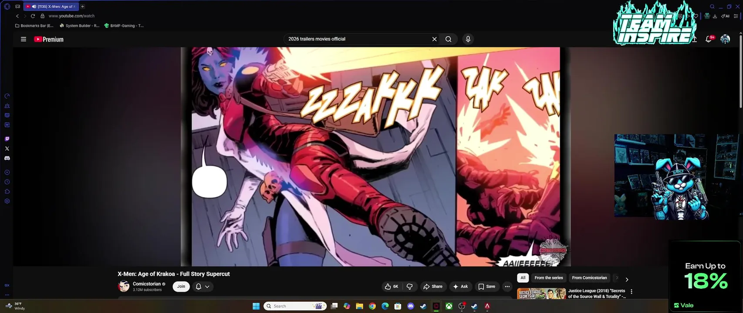Open sidebar three-dot setup menu
Image resolution: width=743 pixels, height=313 pixels.
tap(7, 295)
